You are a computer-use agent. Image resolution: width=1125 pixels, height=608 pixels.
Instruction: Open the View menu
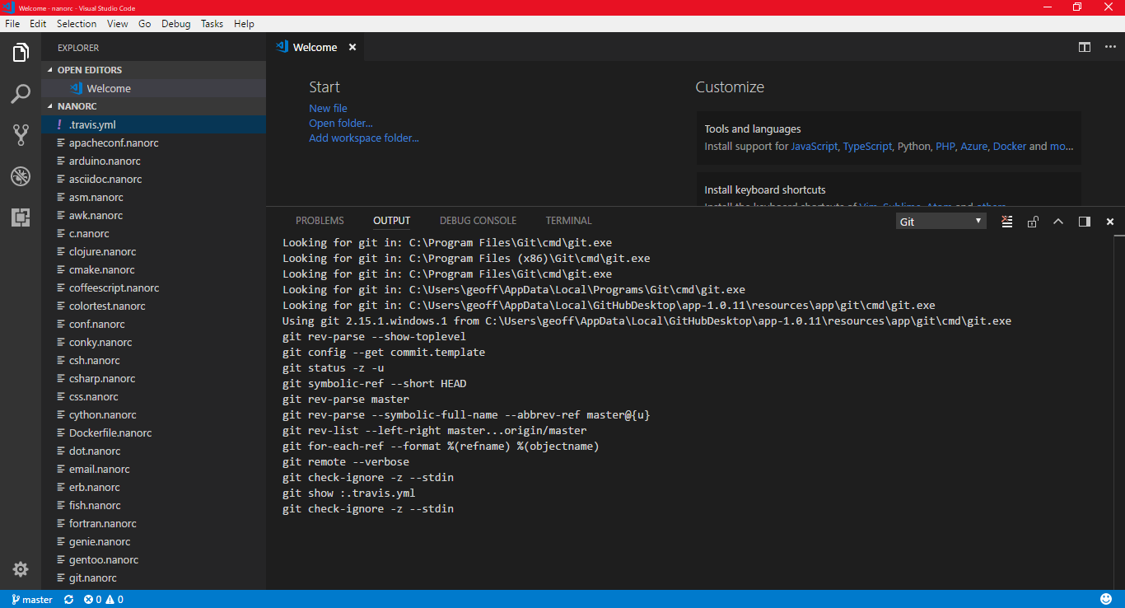tap(117, 24)
